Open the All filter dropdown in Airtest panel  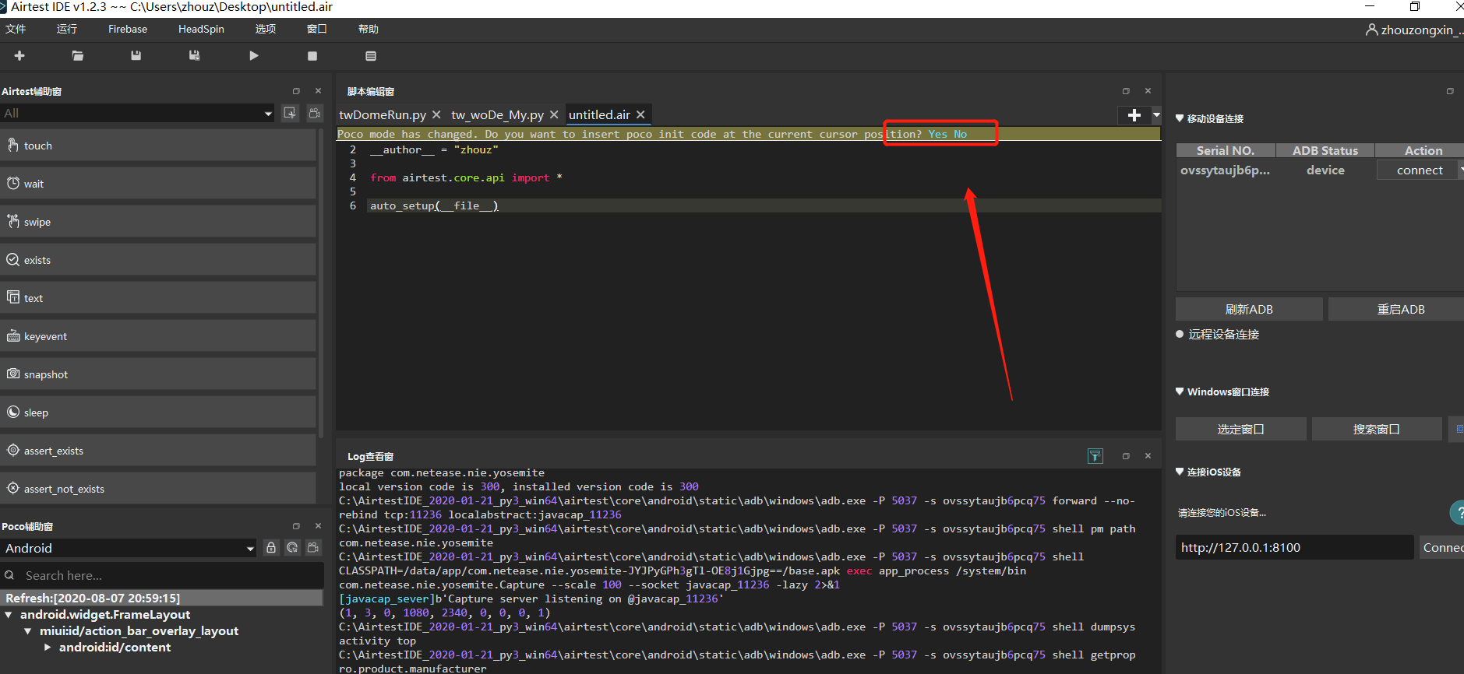click(138, 113)
